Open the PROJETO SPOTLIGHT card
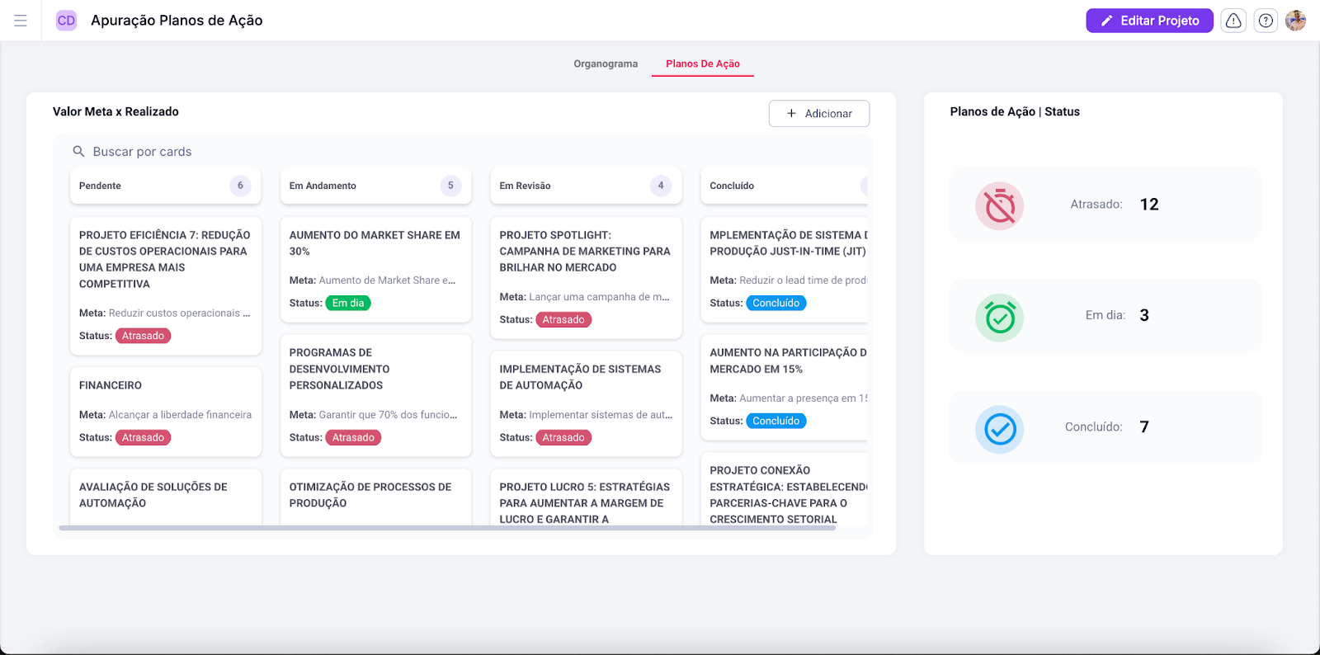 pyautogui.click(x=586, y=276)
